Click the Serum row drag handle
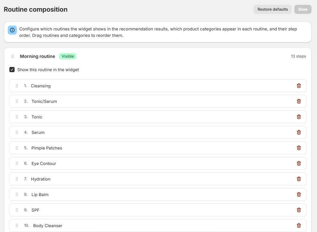 point(17,132)
